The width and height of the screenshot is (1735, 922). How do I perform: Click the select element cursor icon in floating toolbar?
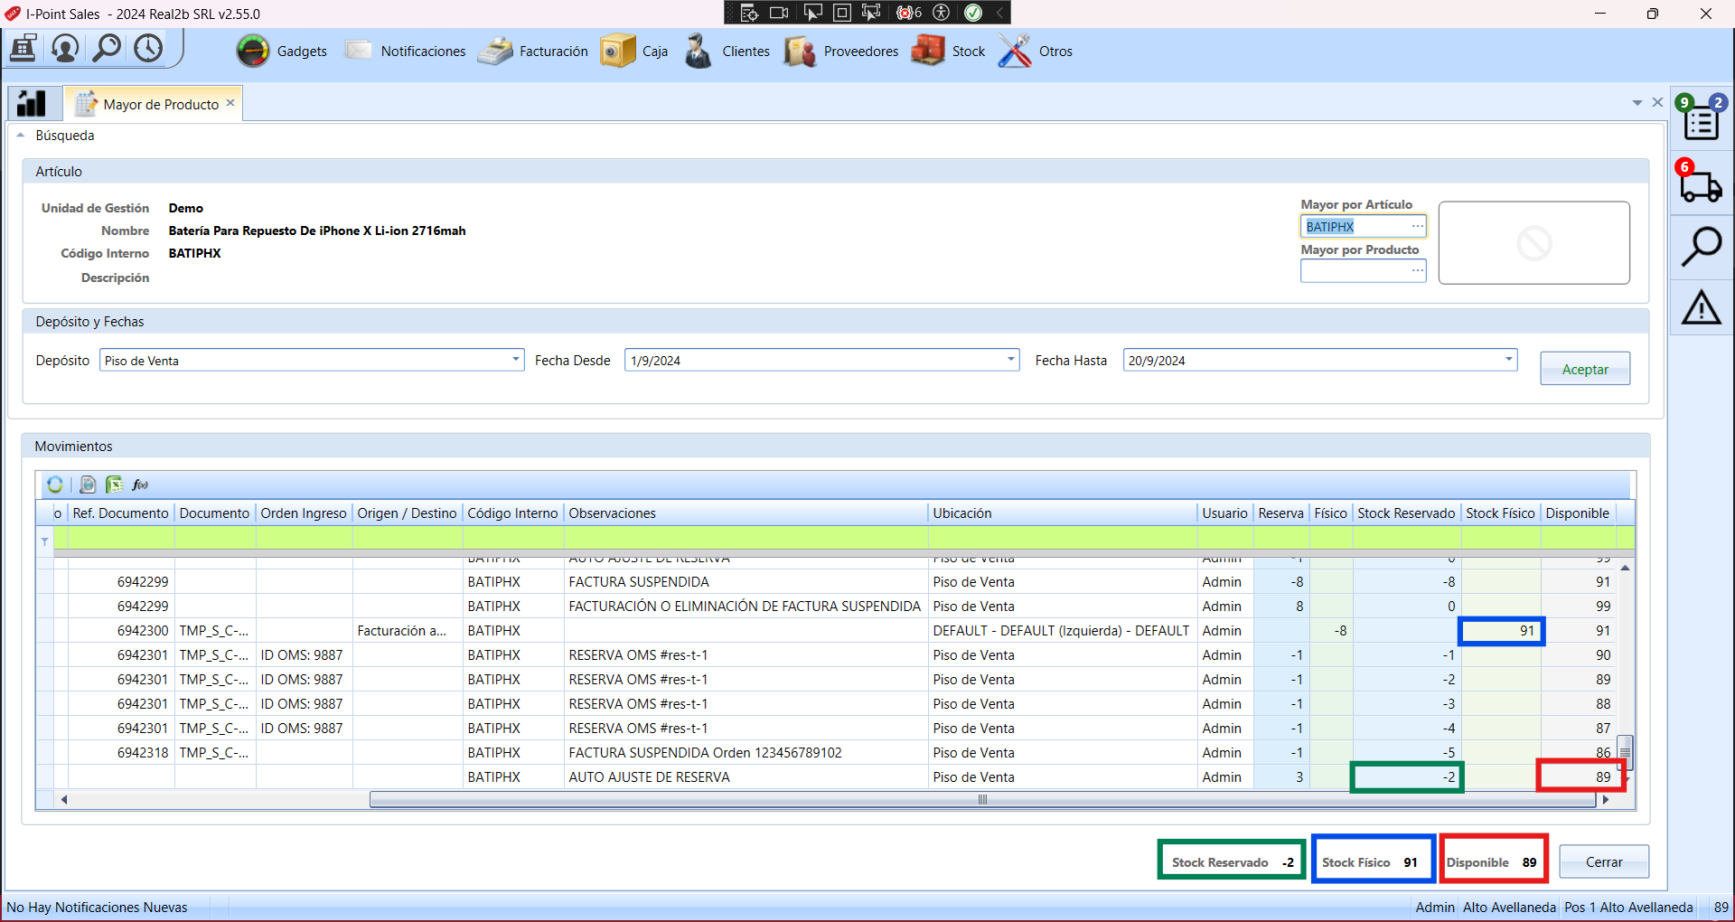(812, 13)
